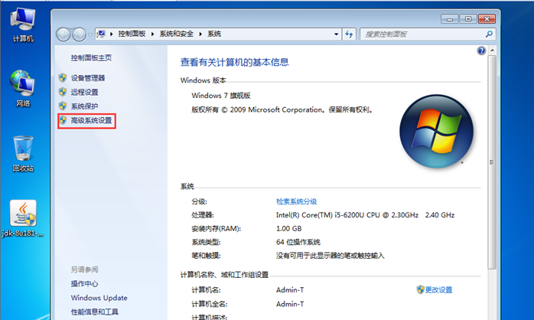Minimize the System window
The height and width of the screenshot is (320, 534).
(449, 18)
